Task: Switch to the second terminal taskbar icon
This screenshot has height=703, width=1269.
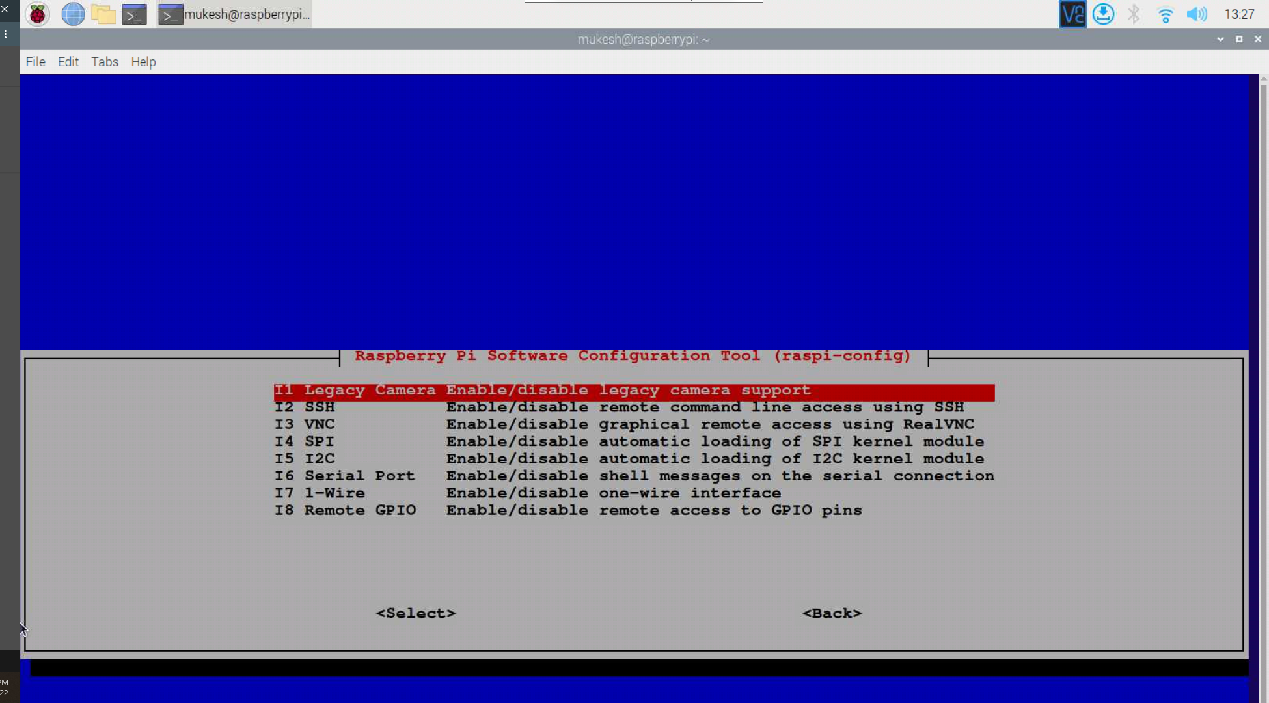Action: pos(171,14)
